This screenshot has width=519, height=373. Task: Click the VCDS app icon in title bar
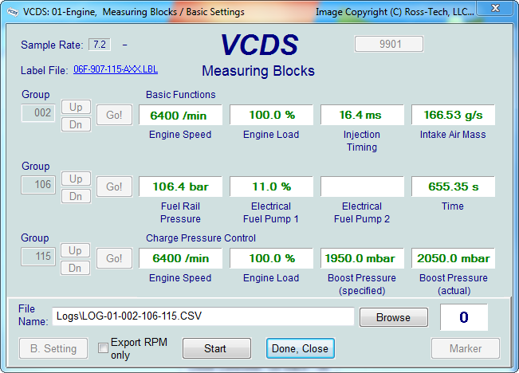pos(13,12)
